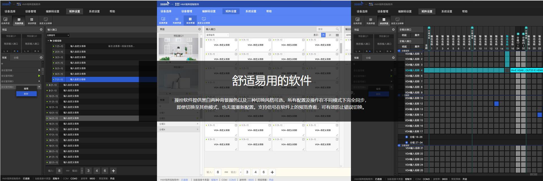This screenshot has height=181, width=543.
Task: Expand 分组 17-24 column plus icon
Action: [518, 34]
